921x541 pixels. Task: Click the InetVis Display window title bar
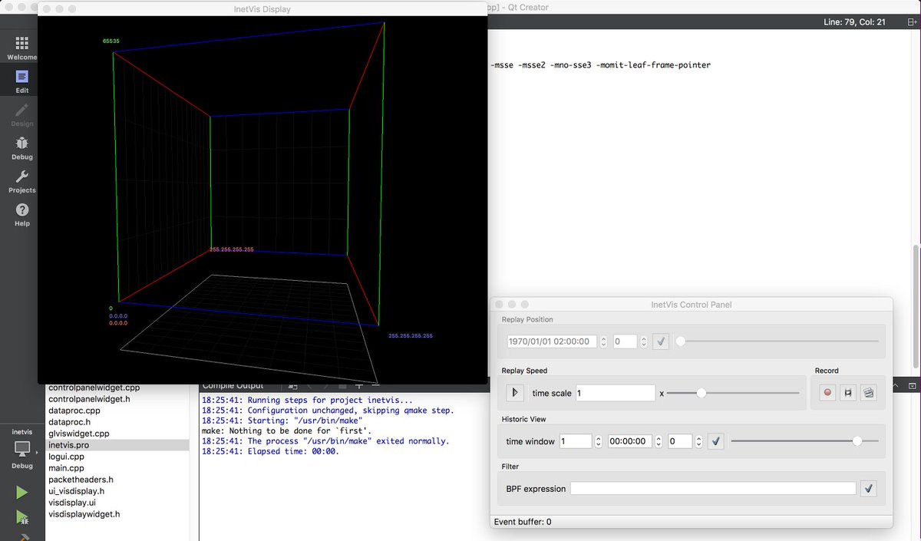pyautogui.click(x=262, y=9)
